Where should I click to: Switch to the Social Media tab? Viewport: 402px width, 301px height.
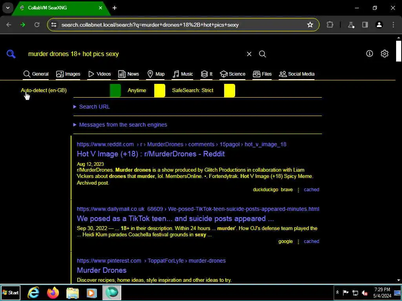[x=297, y=74]
